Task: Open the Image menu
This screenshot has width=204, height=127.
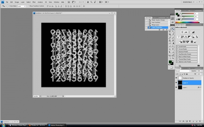Action: tap(17, 2)
